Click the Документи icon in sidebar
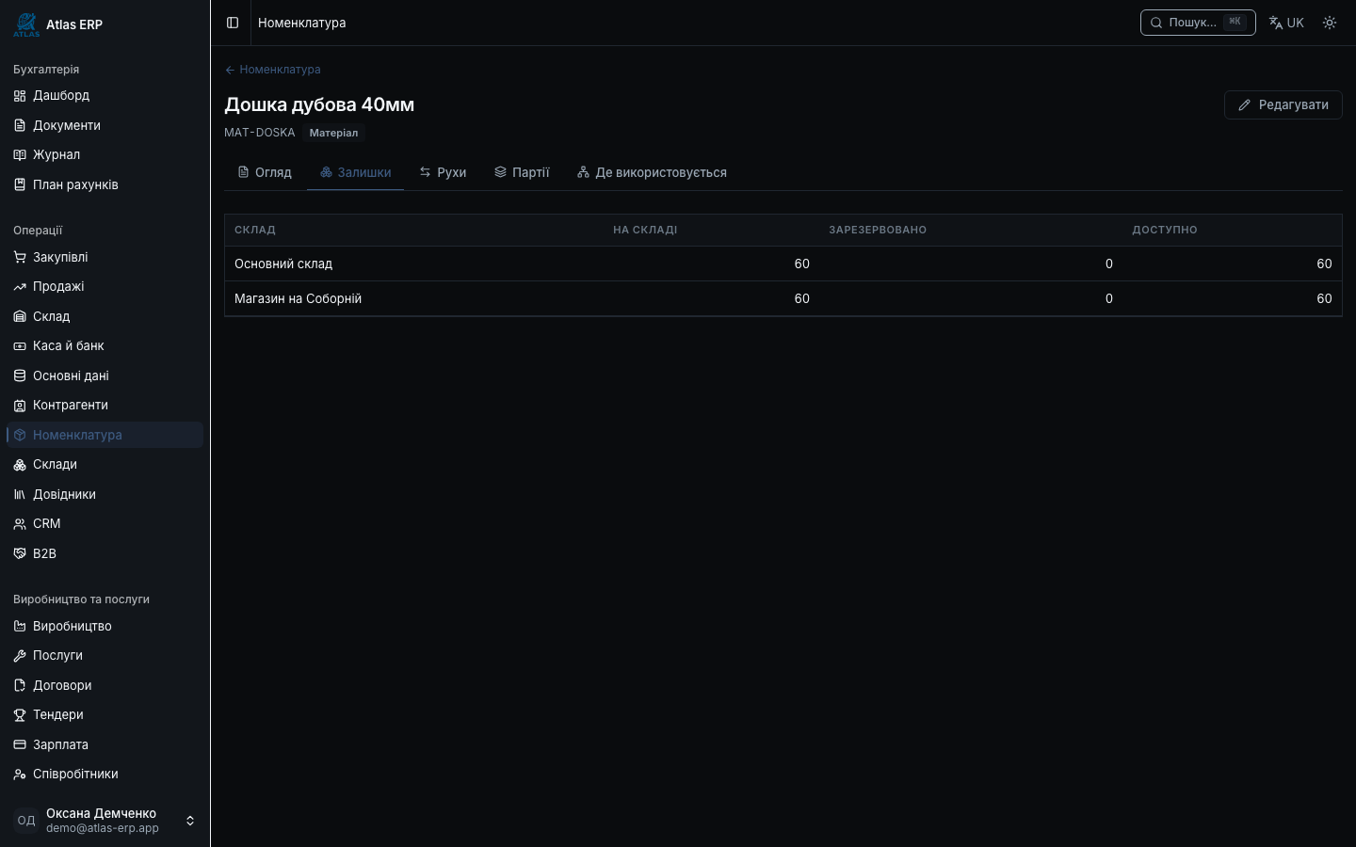This screenshot has width=1356, height=847. pos(20,125)
